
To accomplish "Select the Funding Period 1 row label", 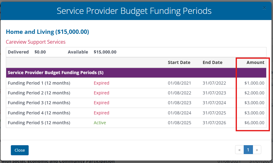I will (39, 83).
